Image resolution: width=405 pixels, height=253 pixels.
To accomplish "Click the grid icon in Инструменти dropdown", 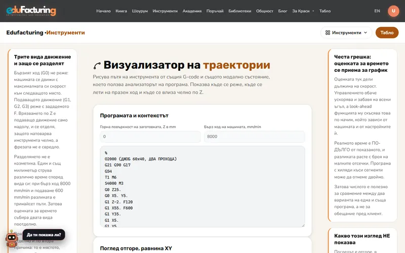I will click(328, 32).
